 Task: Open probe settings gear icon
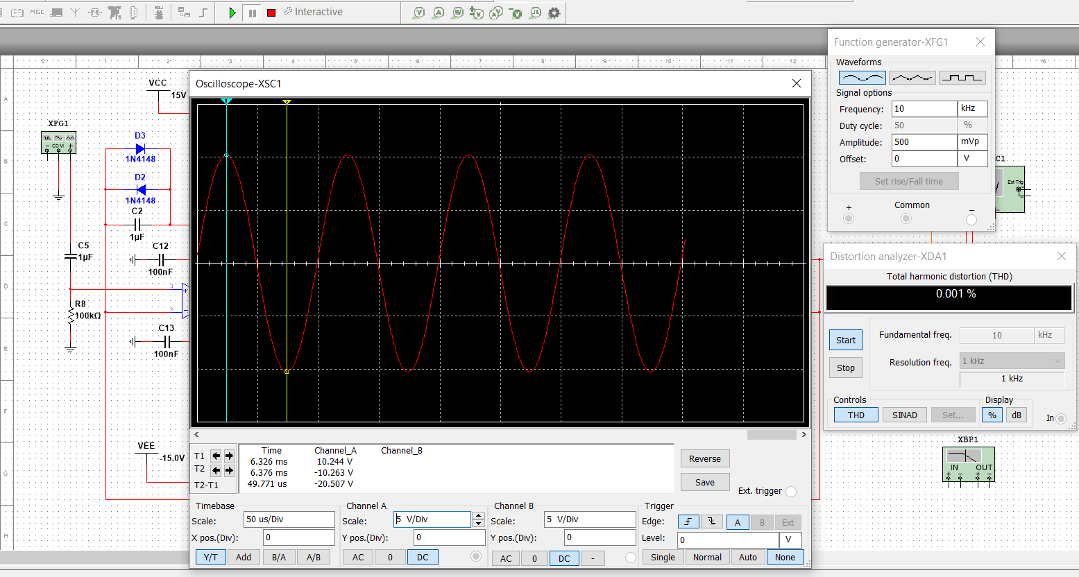(554, 12)
